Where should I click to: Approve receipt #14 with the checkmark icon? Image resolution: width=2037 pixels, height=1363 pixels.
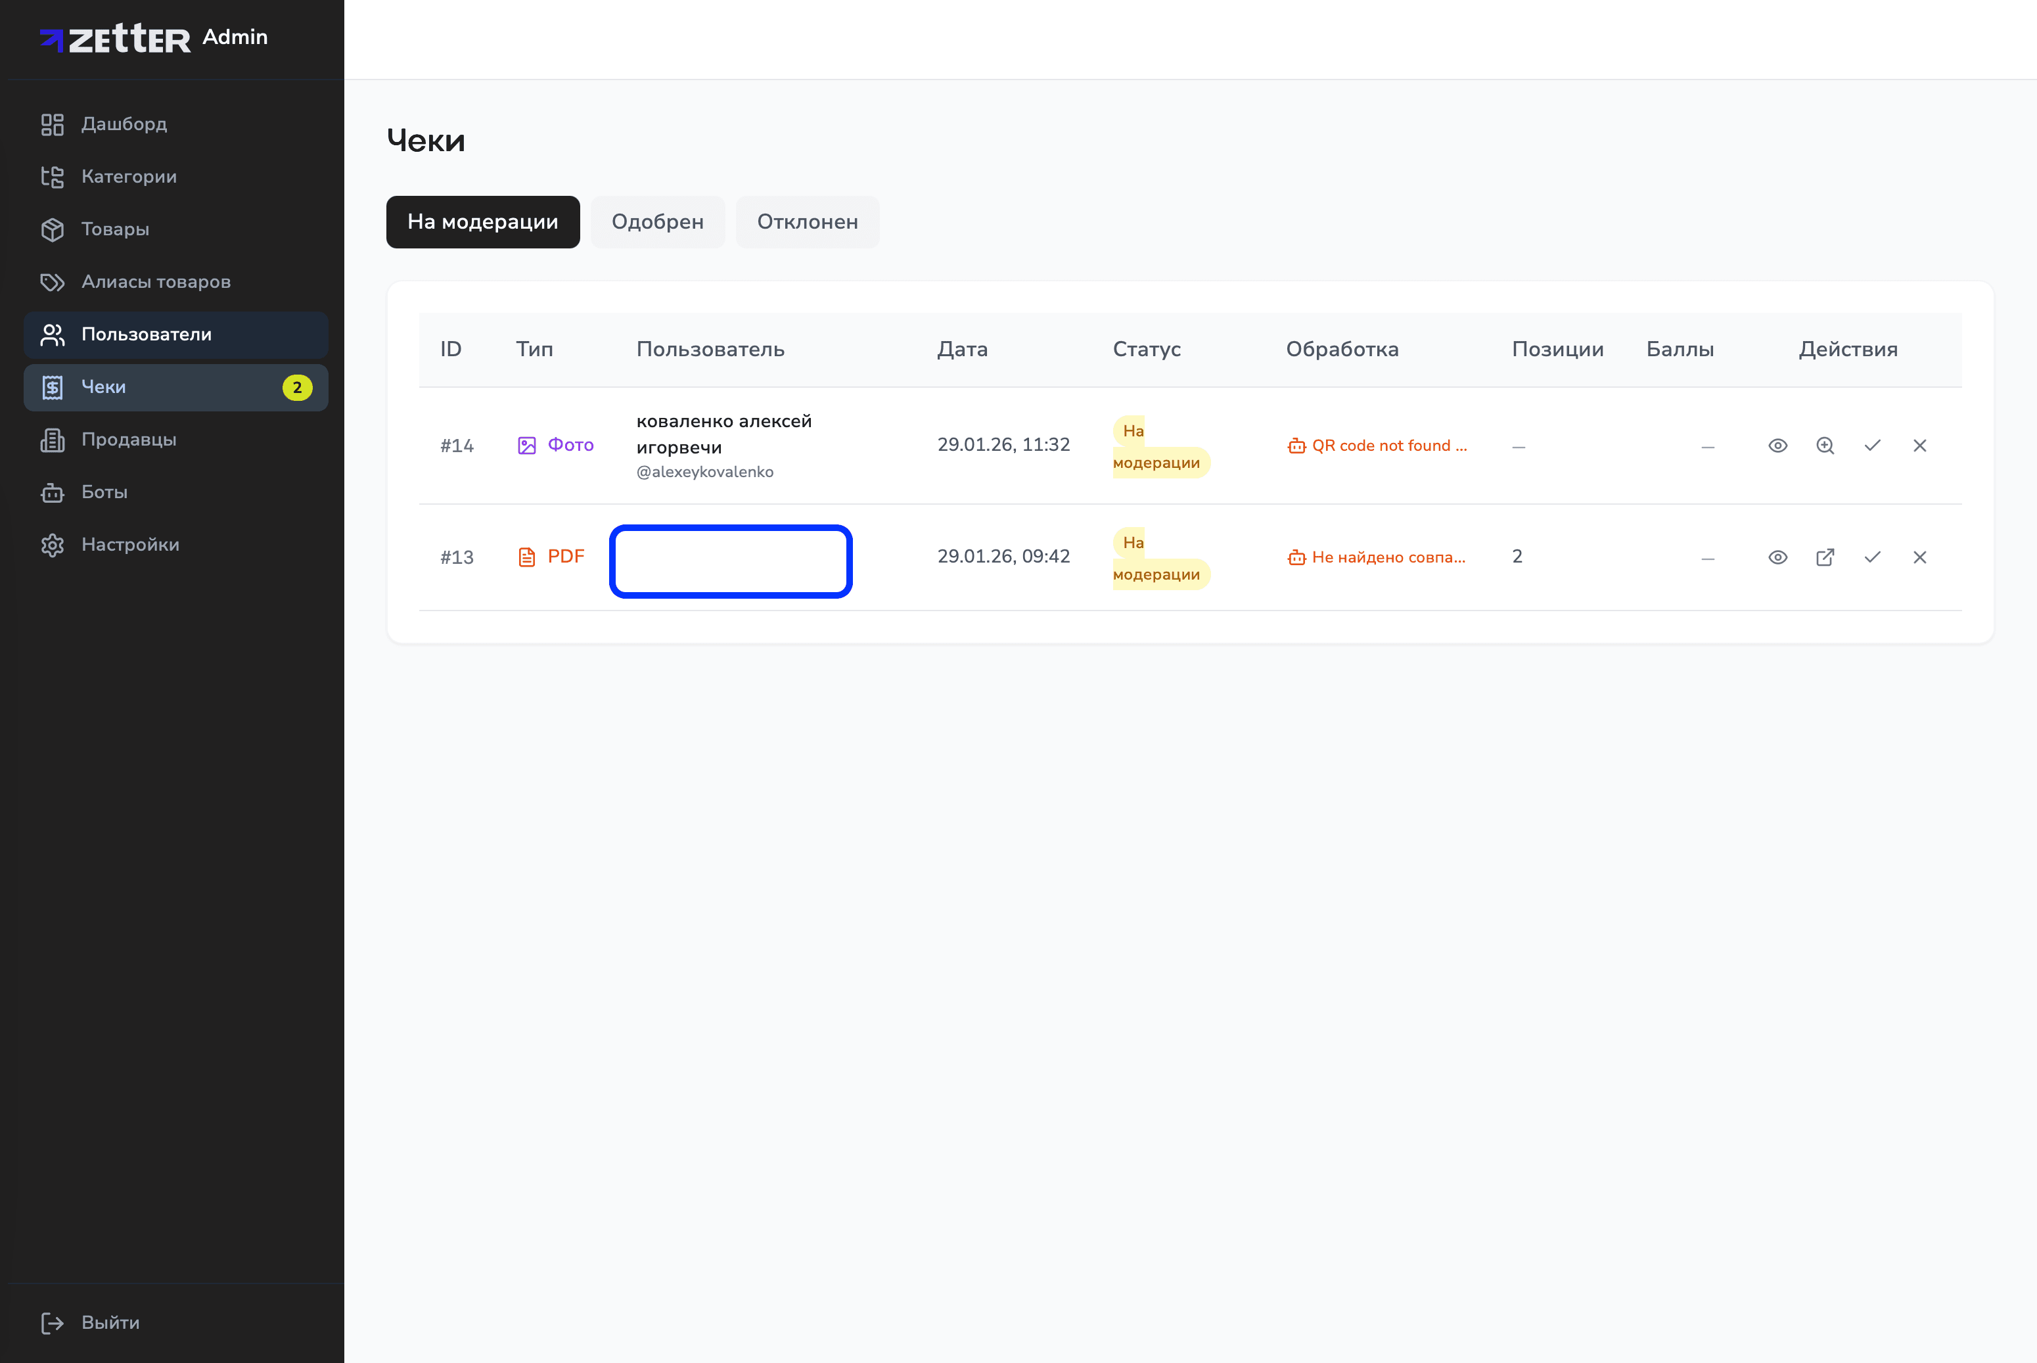[1872, 445]
